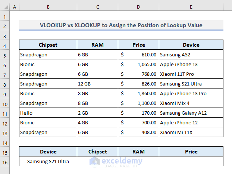
Task: Select the Samsung A52 cell
Action: point(191,55)
